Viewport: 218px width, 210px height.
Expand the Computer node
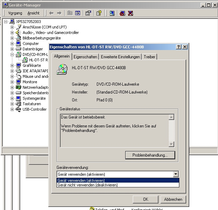point(12,44)
